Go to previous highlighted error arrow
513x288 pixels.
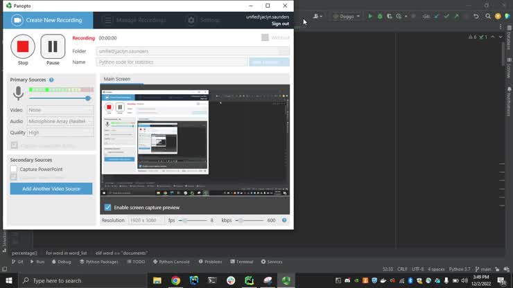[x=493, y=37]
